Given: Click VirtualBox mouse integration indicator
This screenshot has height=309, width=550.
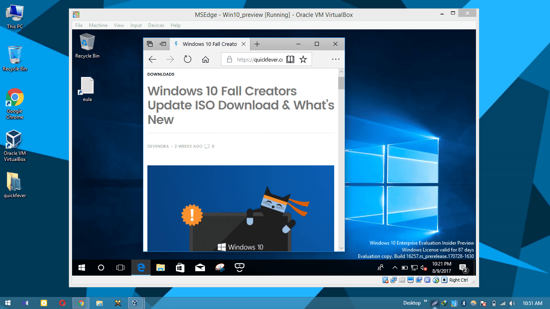Looking at the screenshot, I should 436,280.
